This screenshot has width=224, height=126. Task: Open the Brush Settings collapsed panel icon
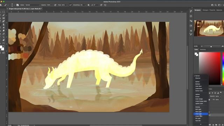191,21
